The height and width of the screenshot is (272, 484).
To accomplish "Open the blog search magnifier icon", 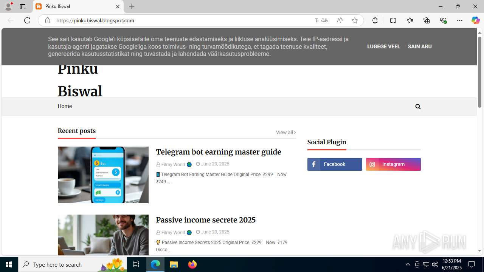I will [418, 107].
